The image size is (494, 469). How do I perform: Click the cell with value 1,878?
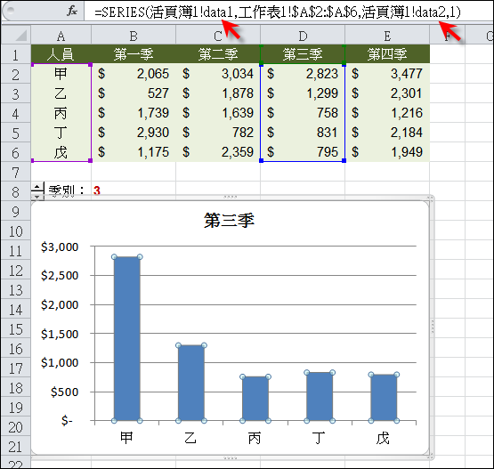218,93
